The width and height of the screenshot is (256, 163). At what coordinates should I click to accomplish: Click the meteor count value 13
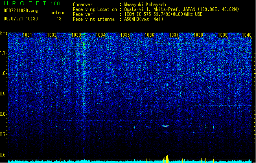click(x=59, y=19)
